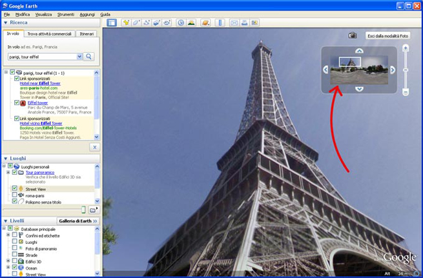Pan the panorama left with arrow
423x278 pixels.
325,70
